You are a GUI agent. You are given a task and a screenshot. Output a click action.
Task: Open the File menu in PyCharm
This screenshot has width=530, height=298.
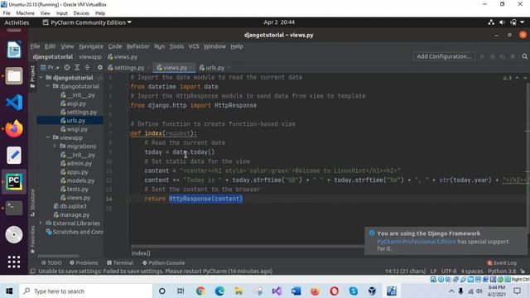pyautogui.click(x=35, y=46)
